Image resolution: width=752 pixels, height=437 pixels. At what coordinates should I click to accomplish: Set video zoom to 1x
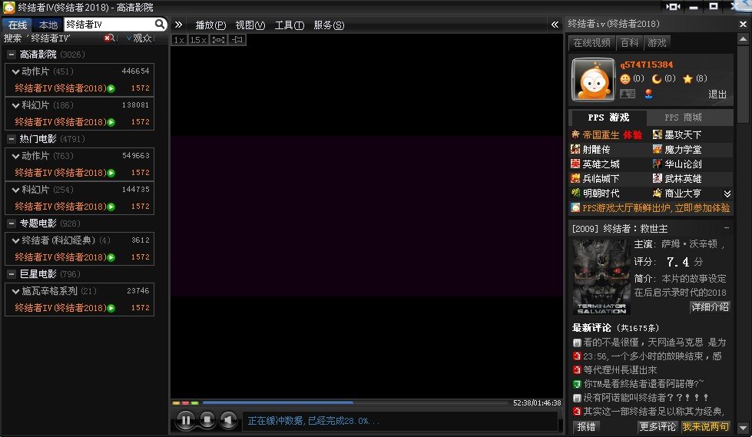pos(179,40)
